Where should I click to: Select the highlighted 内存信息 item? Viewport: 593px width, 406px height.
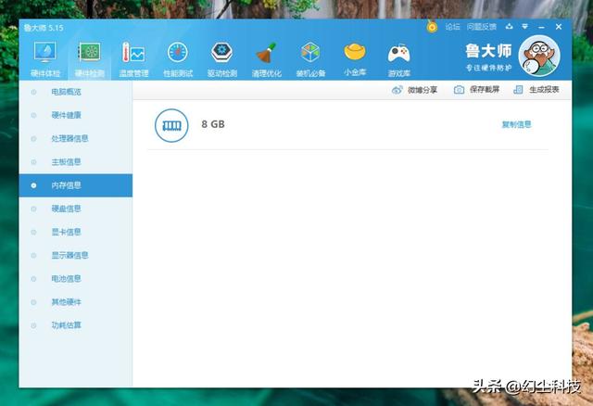76,185
